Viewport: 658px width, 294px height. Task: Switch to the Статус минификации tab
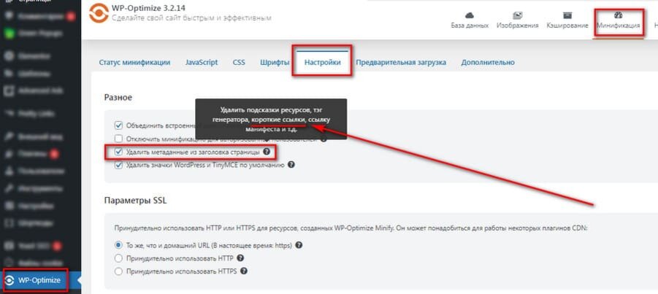pyautogui.click(x=134, y=63)
